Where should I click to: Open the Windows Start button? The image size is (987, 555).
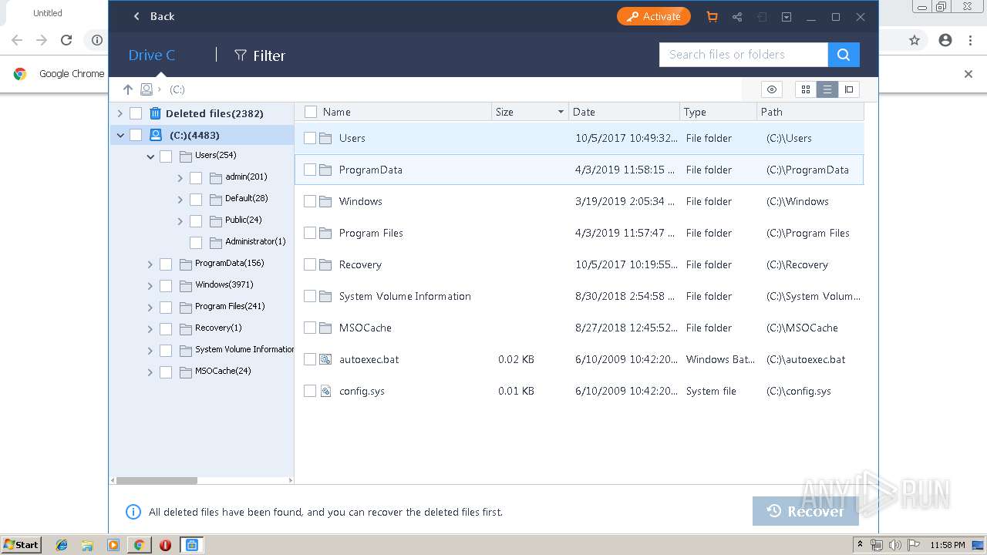[x=21, y=545]
